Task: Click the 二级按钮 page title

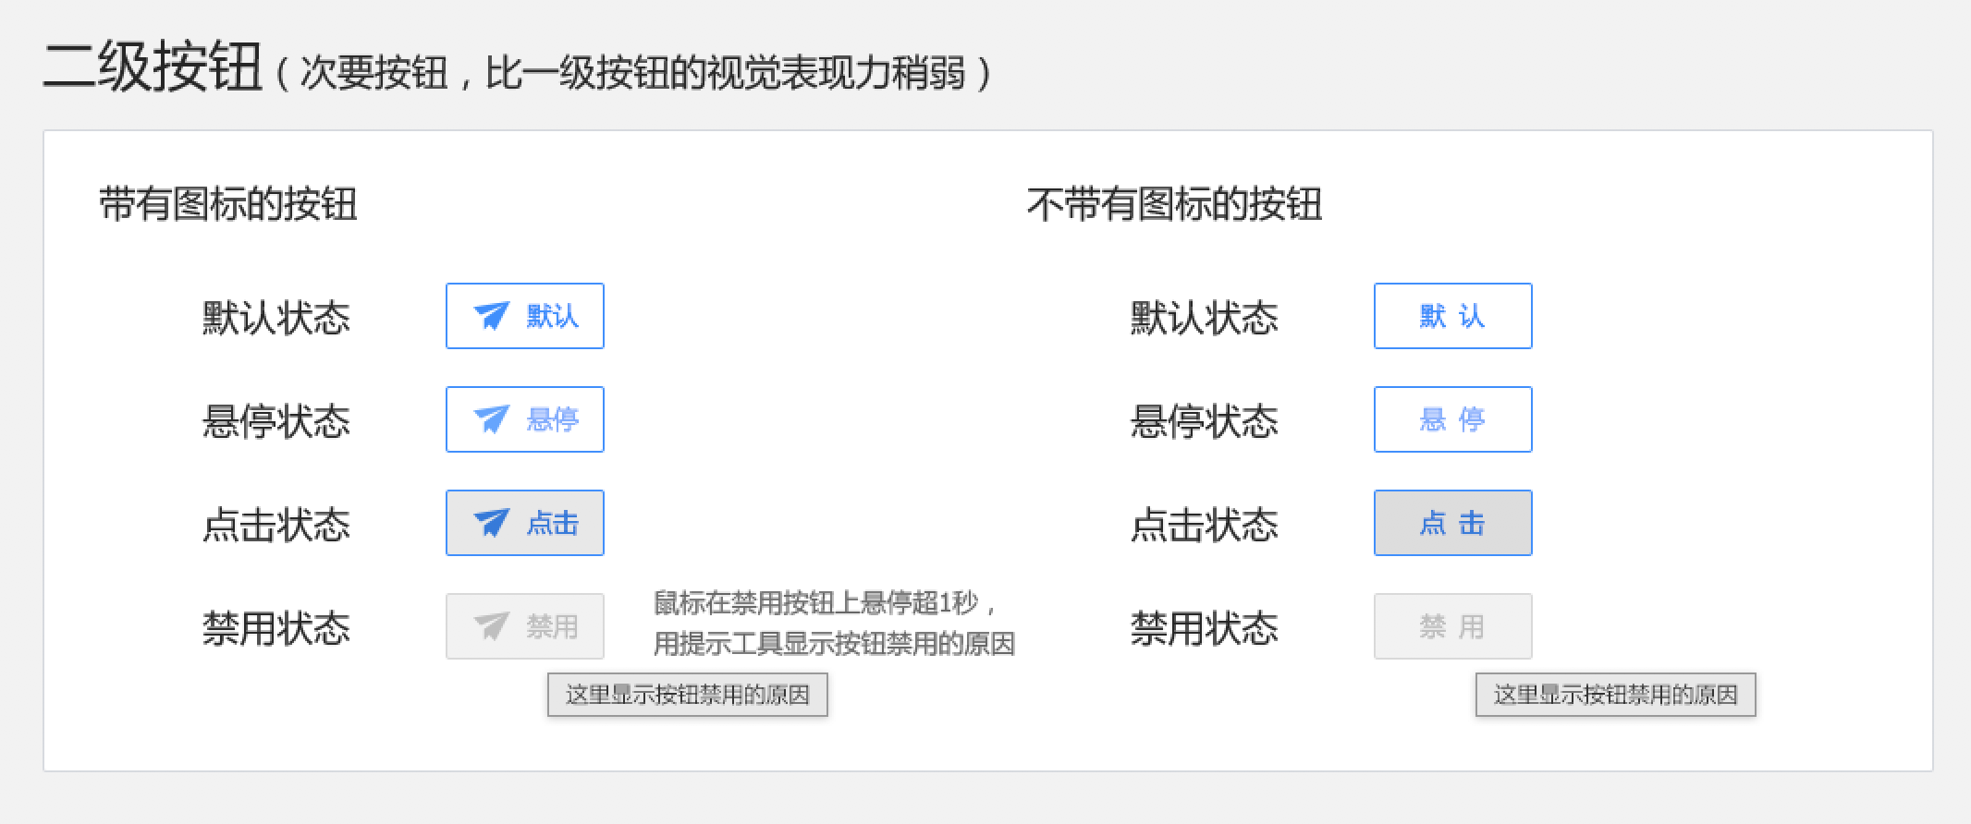Action: tap(153, 67)
